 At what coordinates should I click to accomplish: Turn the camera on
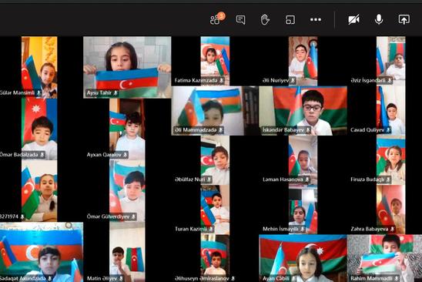tap(353, 20)
